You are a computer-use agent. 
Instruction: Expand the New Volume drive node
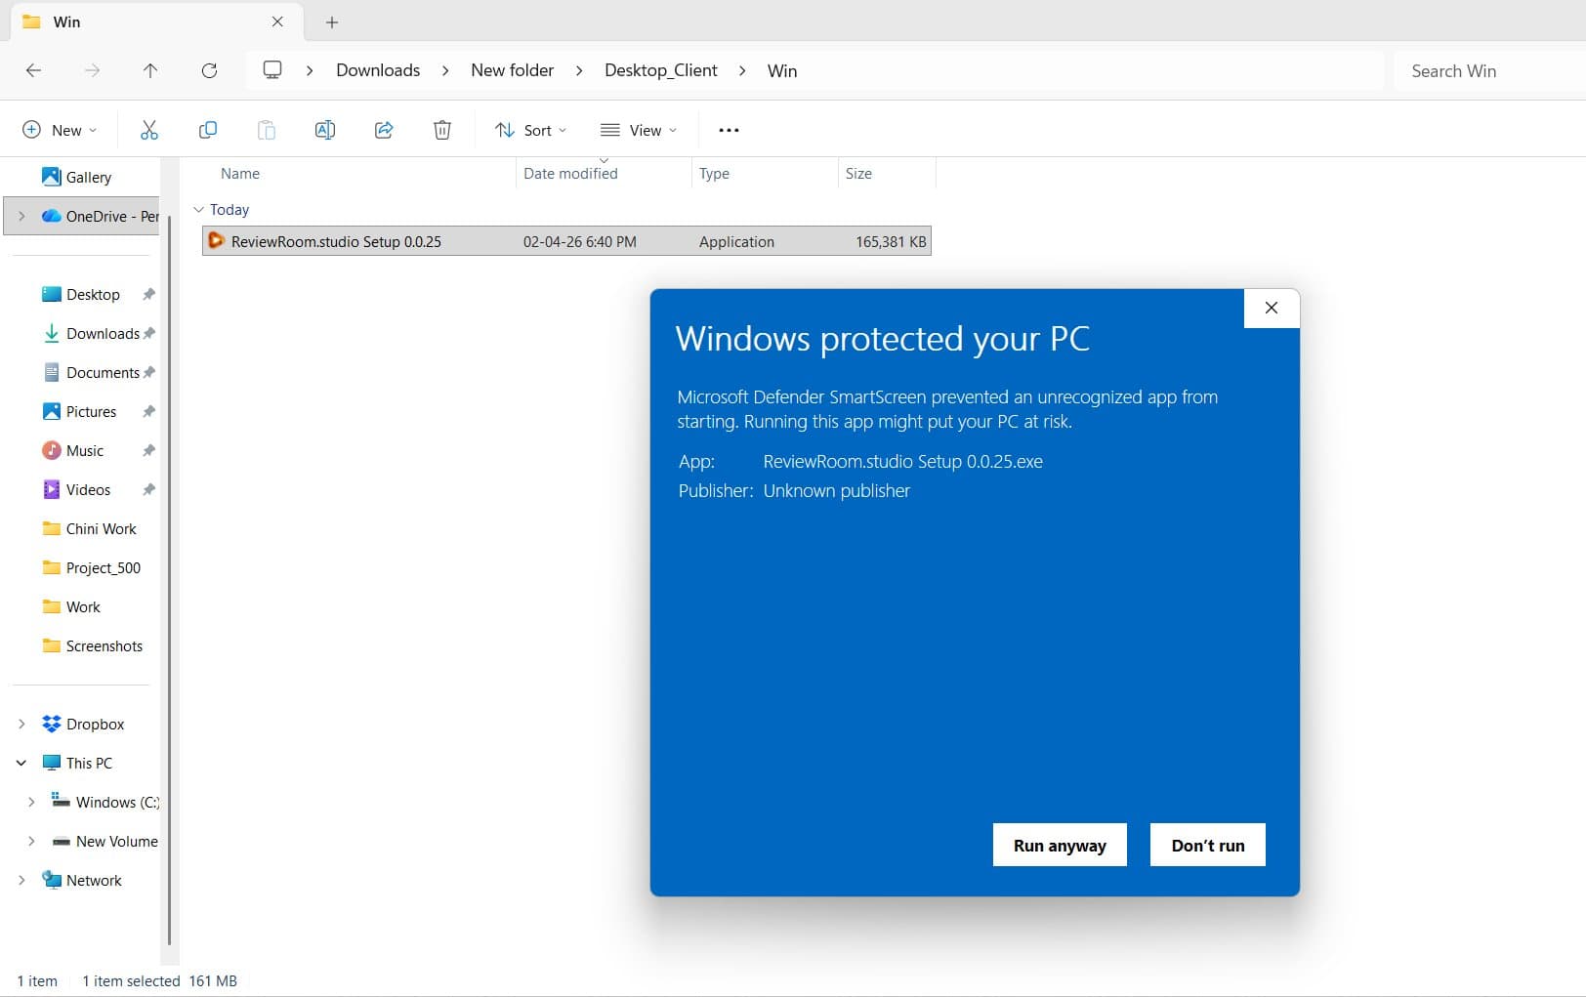coord(31,841)
